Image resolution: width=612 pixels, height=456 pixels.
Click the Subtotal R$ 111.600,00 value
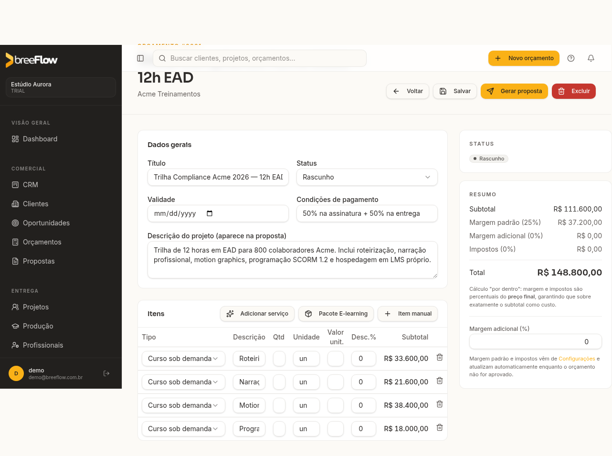pos(578,209)
